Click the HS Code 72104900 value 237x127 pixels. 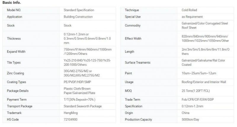(71, 119)
